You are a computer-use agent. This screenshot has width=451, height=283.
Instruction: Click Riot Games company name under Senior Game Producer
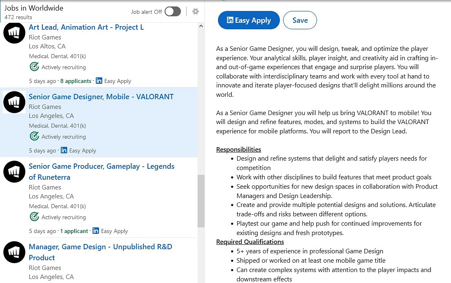(45, 187)
